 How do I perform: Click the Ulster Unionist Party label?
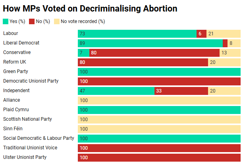[x=25, y=157]
